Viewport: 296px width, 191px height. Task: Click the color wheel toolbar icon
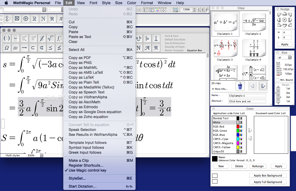coord(158,10)
